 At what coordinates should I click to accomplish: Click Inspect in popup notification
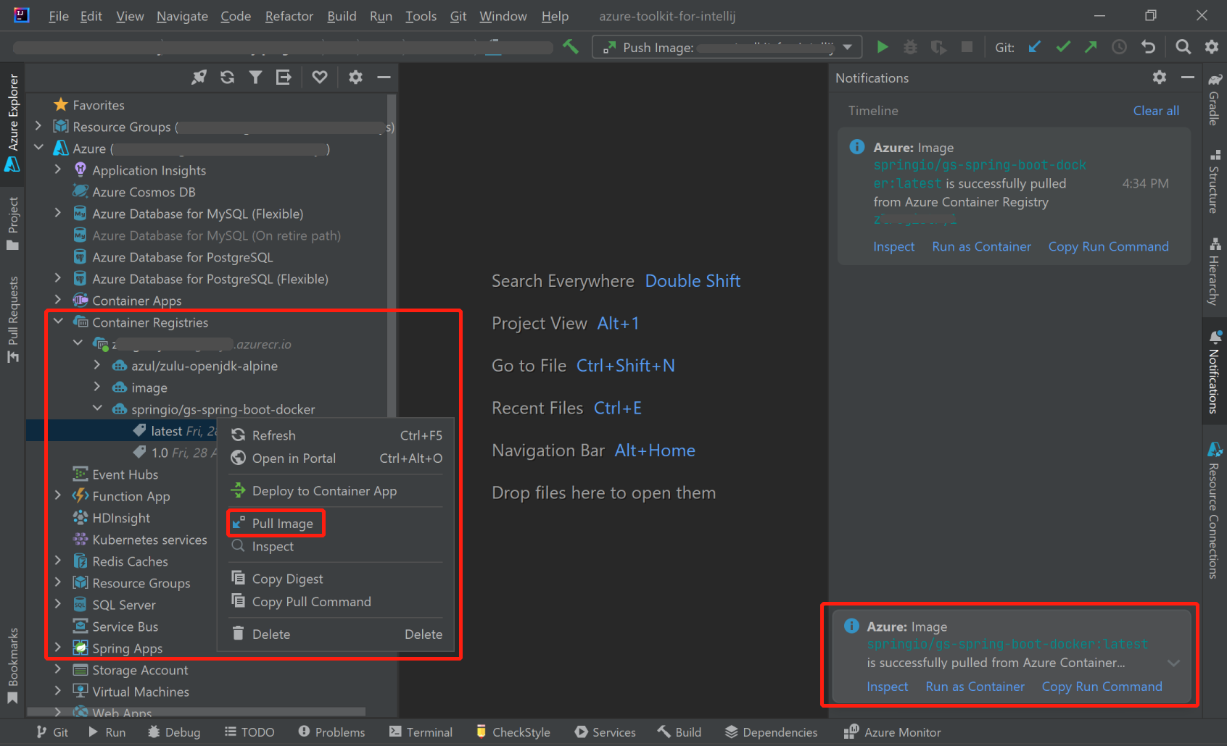(887, 687)
